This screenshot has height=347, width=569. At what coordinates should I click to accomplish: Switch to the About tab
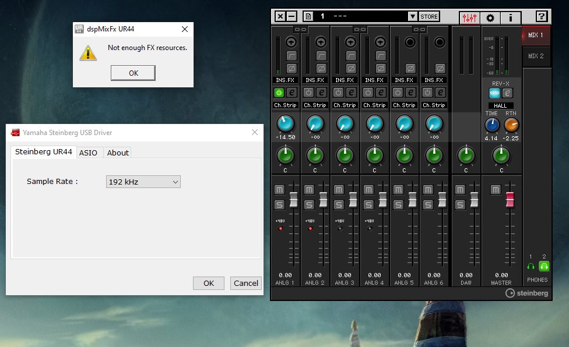[x=118, y=153]
